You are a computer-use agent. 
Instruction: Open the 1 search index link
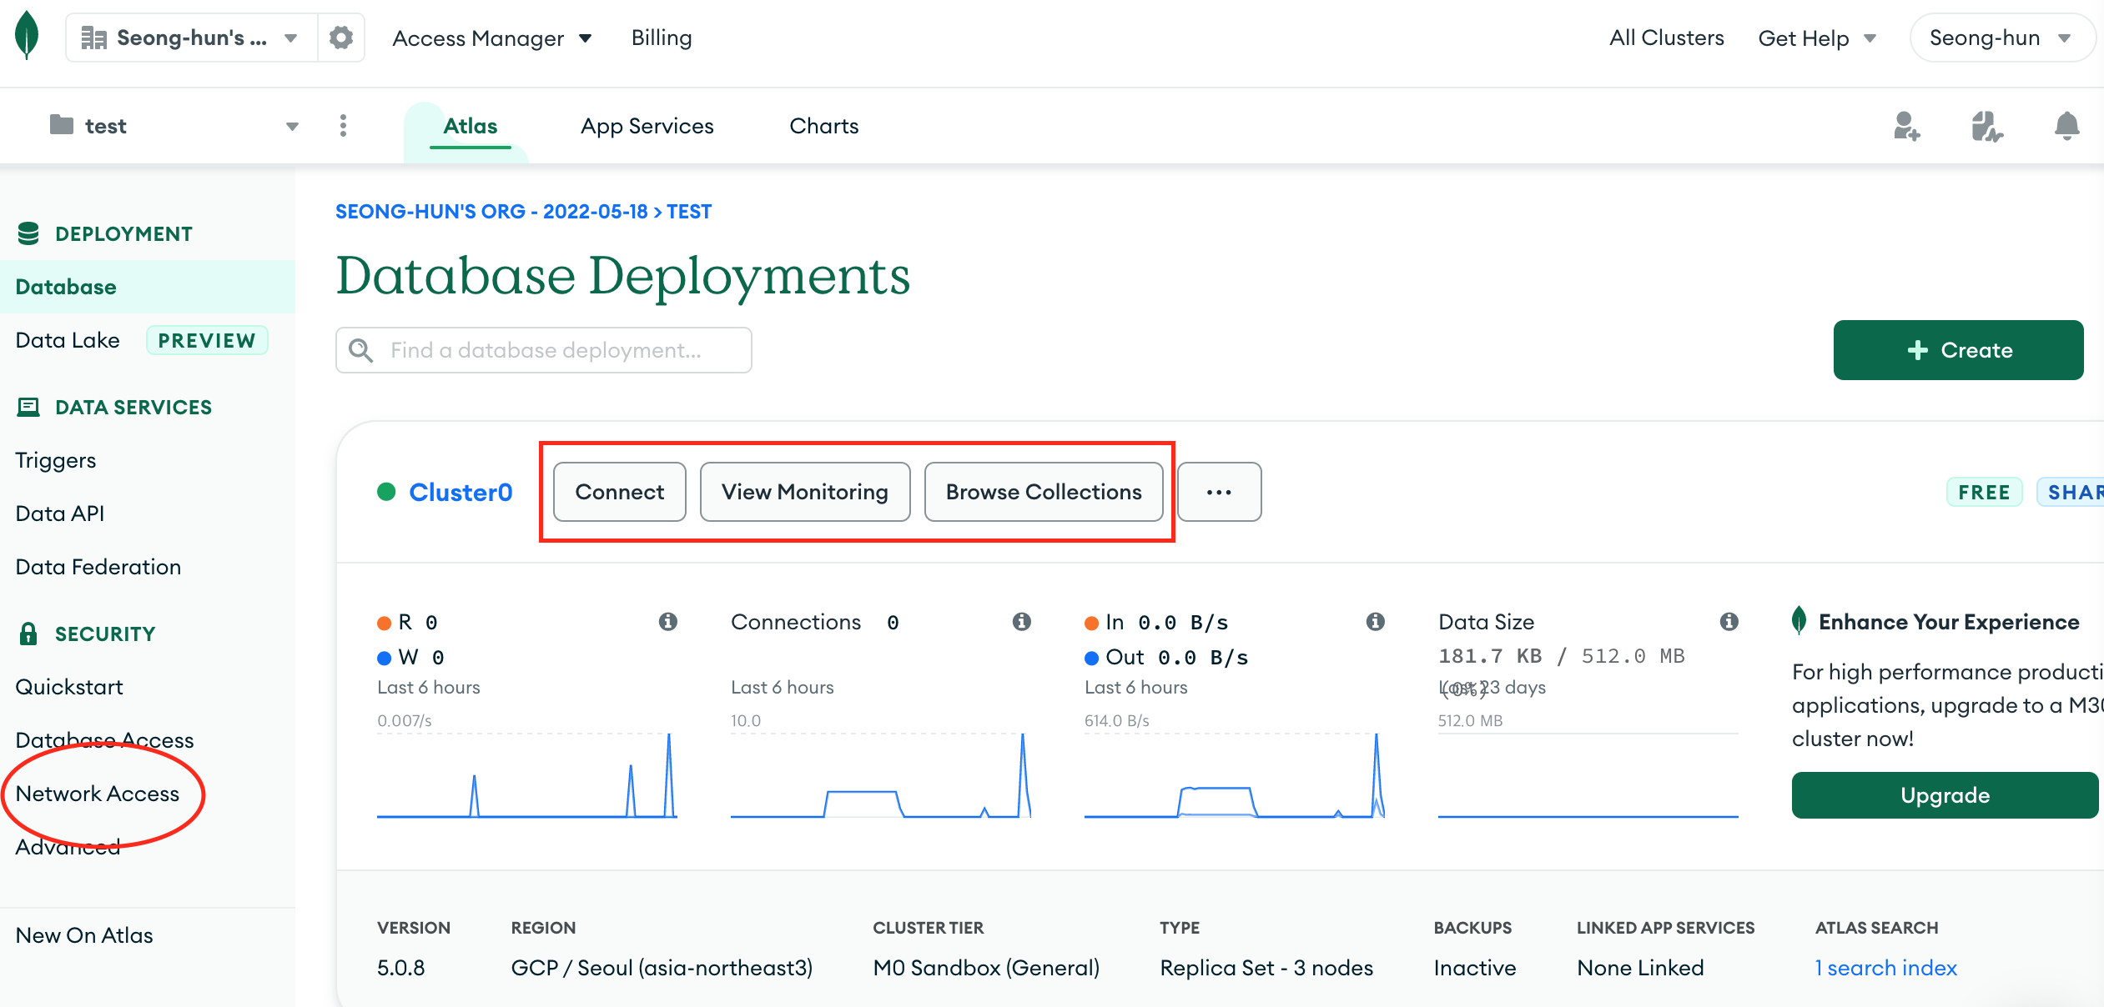tap(1885, 968)
